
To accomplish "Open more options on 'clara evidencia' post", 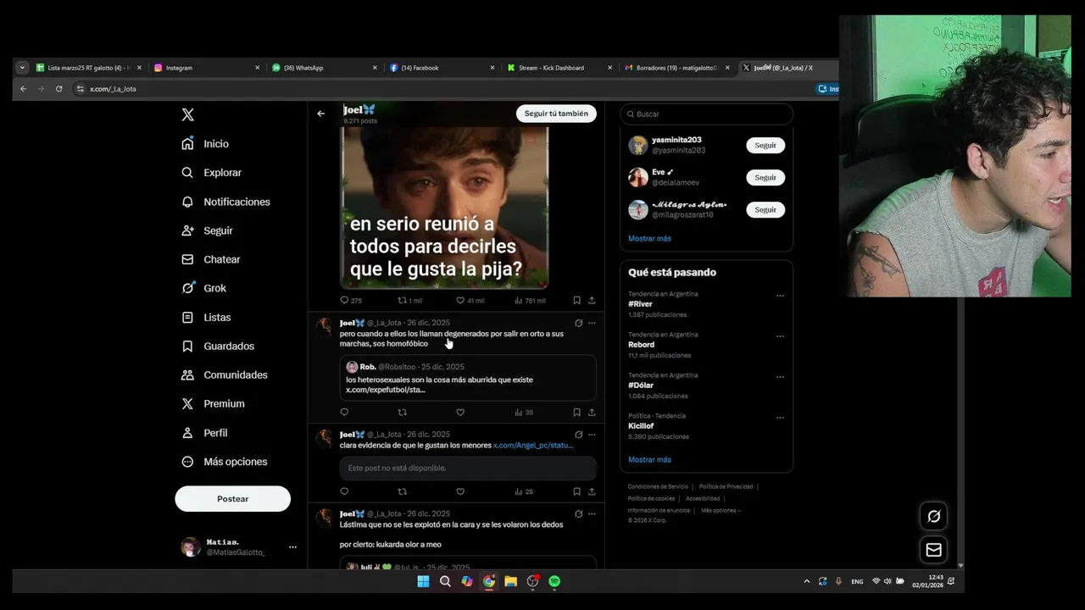I will [592, 435].
